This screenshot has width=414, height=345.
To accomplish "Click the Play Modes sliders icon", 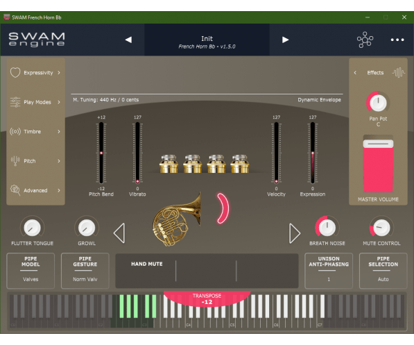I will [15, 102].
